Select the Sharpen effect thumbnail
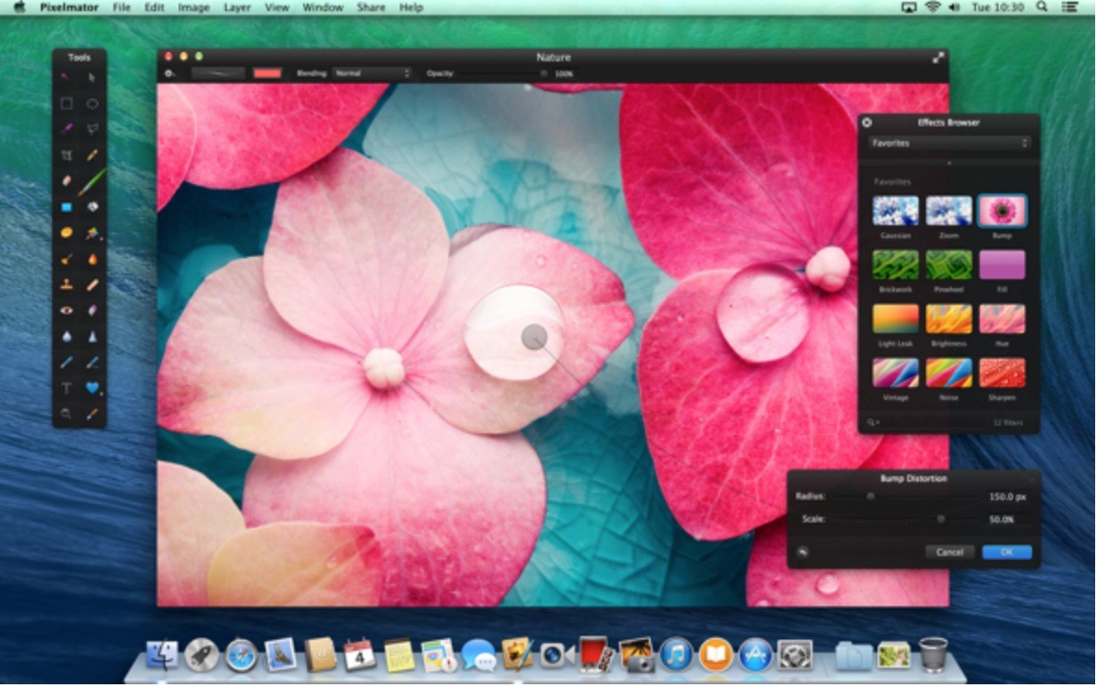The image size is (1097, 688). point(1002,373)
